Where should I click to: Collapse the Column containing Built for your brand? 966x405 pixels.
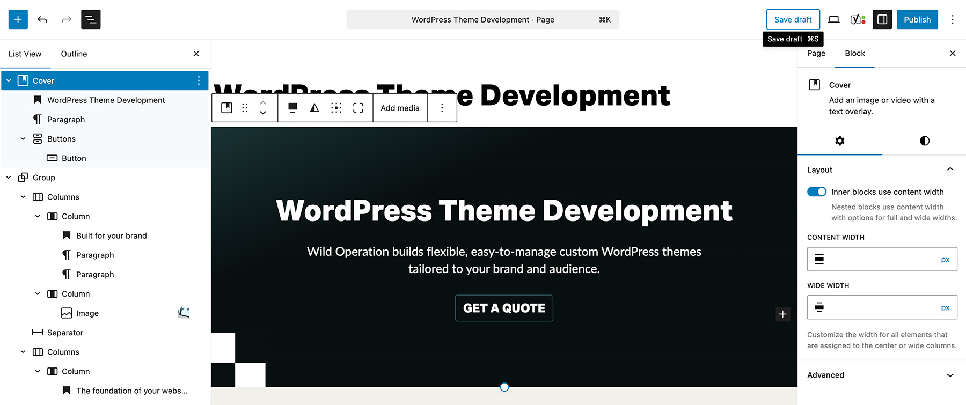[x=38, y=216]
